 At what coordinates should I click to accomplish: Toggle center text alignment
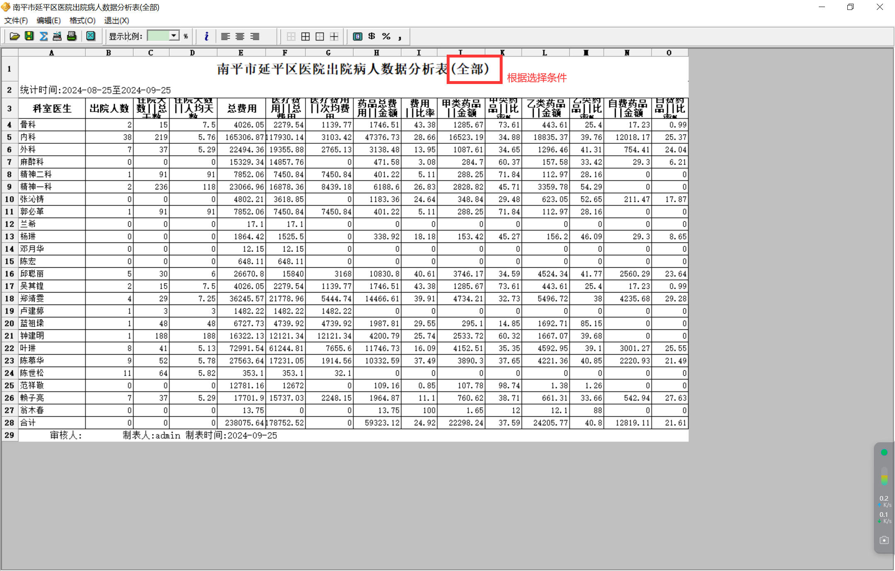point(240,36)
